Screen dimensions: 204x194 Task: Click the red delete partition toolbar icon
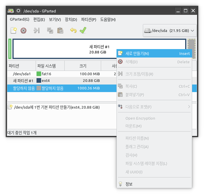[23, 30]
